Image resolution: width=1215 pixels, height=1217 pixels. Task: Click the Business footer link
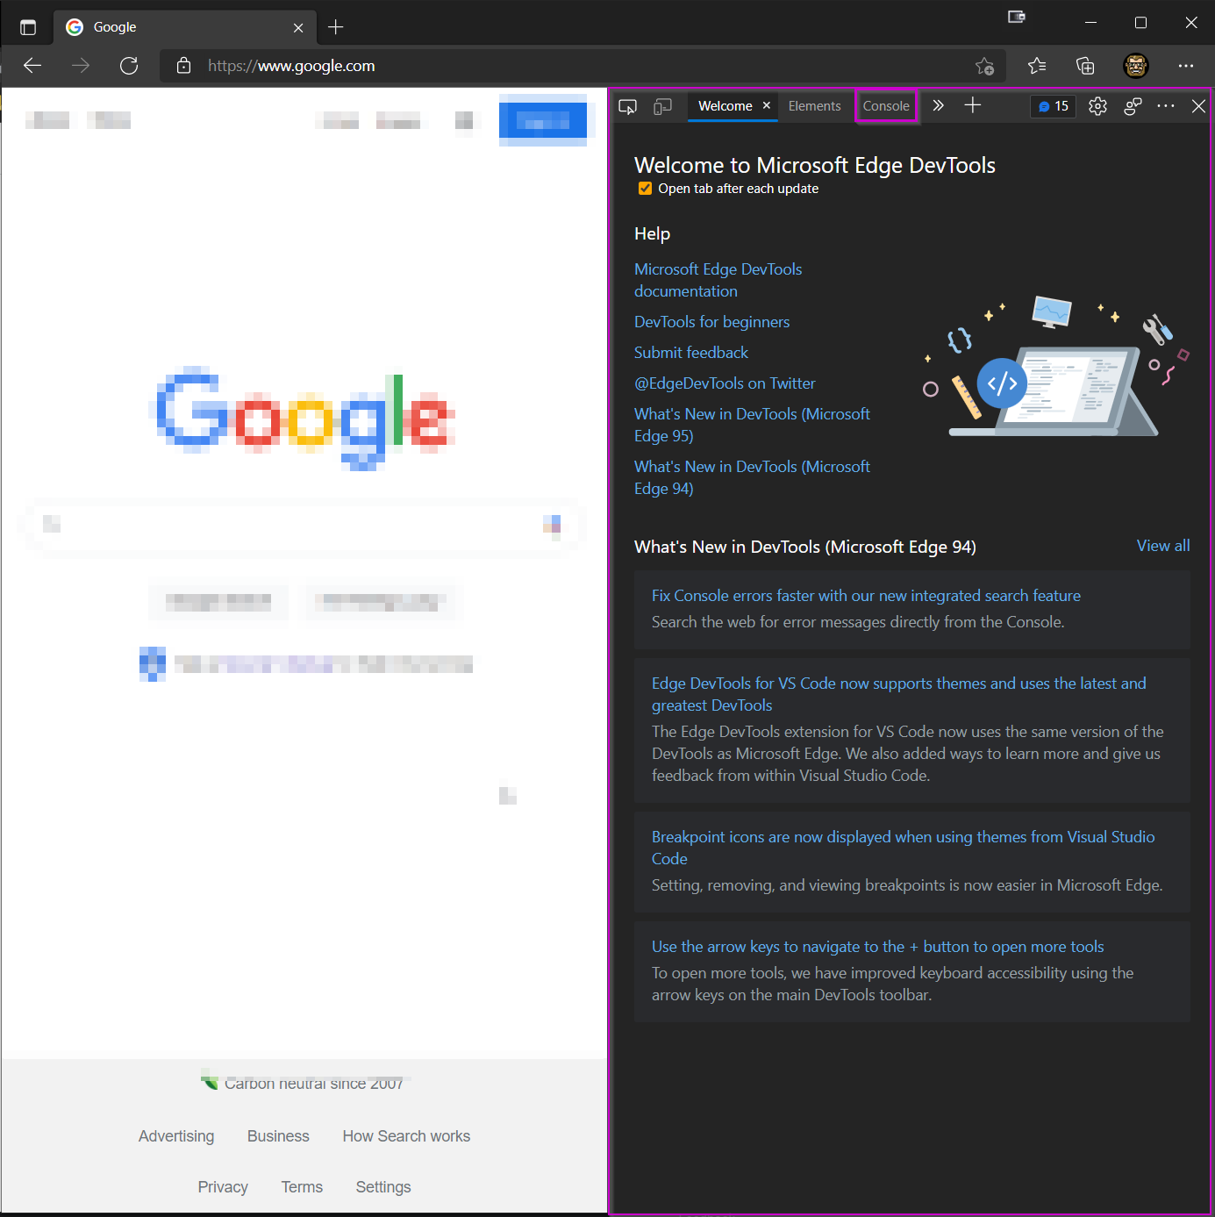[278, 1136]
